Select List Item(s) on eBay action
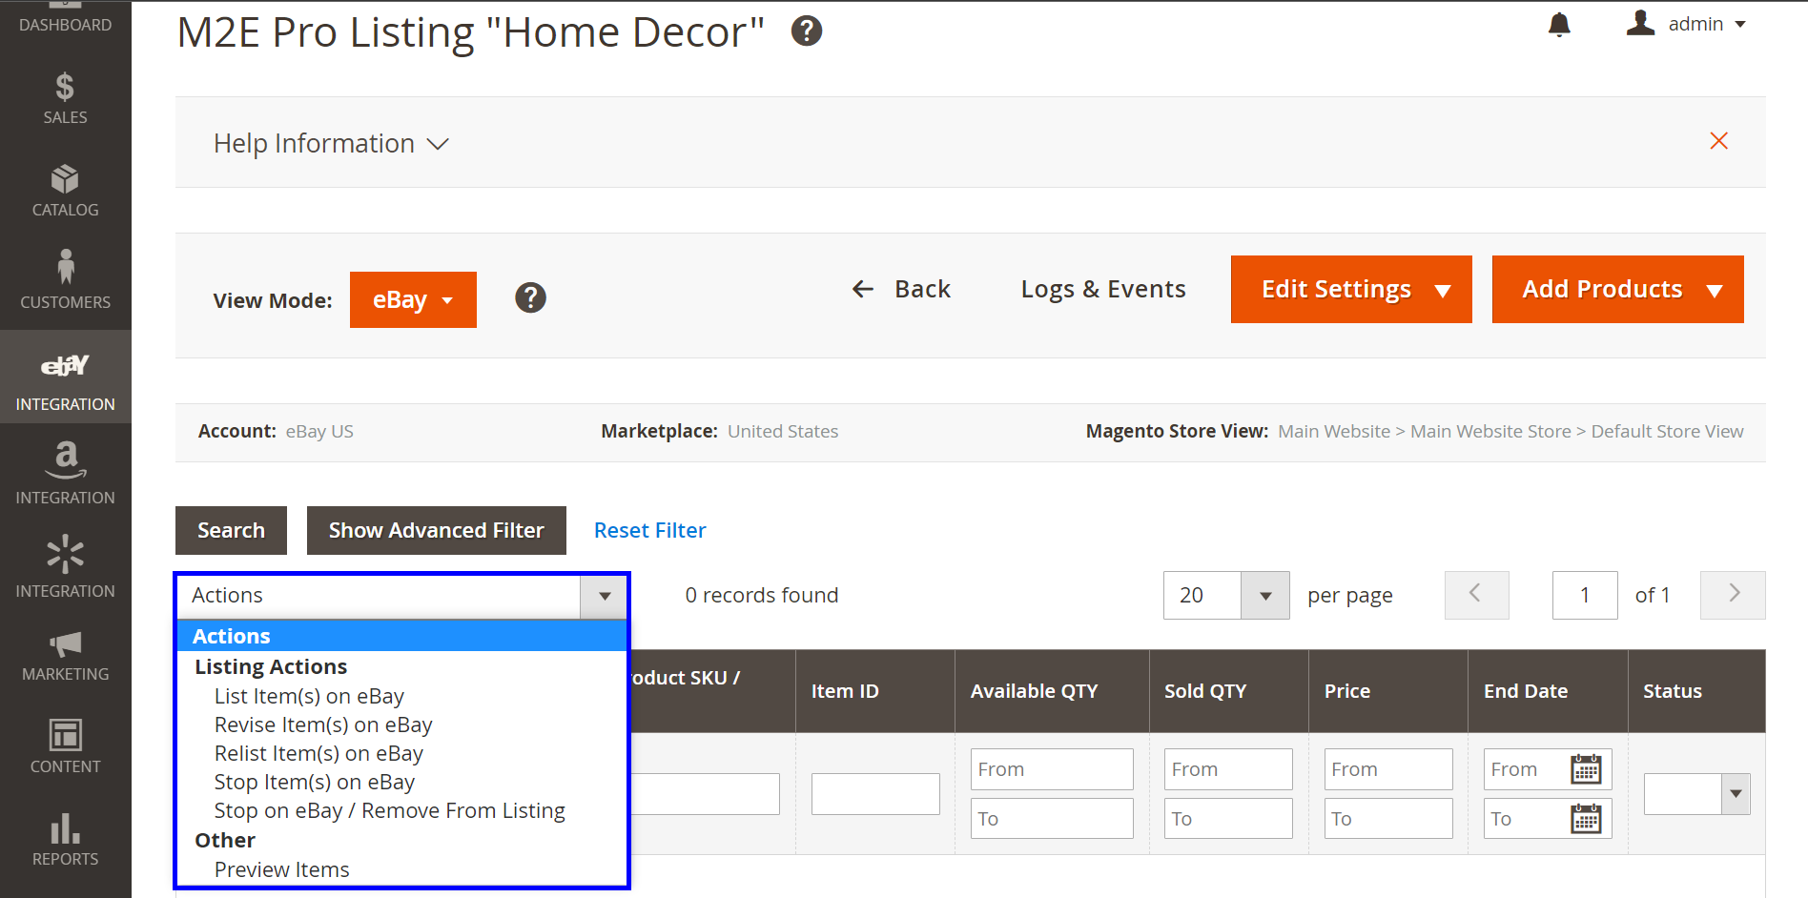Screen dimensions: 1808x898 click(x=309, y=697)
